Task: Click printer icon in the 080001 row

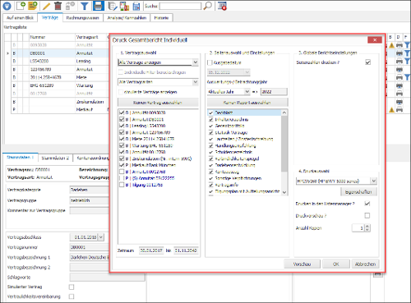Action: [x=399, y=53]
